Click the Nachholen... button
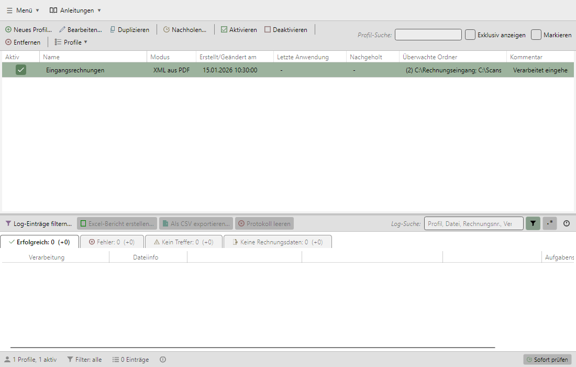The image size is (576, 367). (x=185, y=30)
